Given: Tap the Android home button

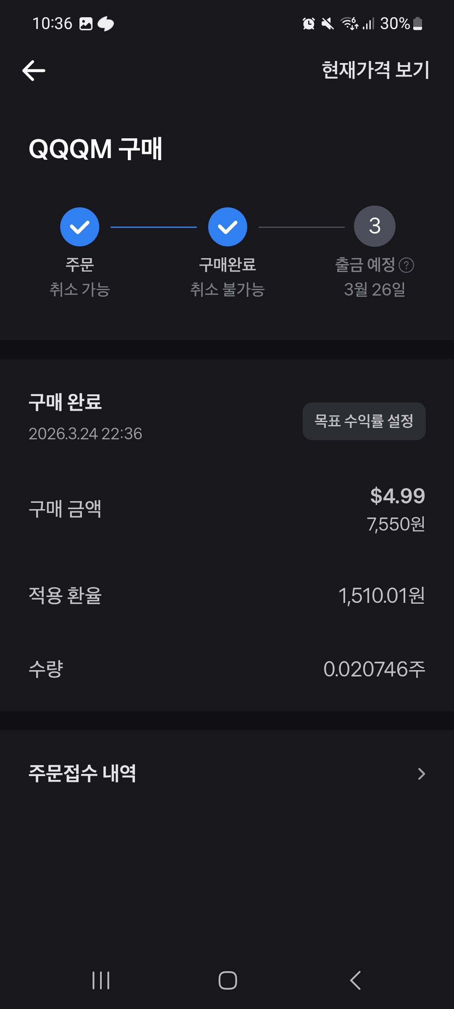Looking at the screenshot, I should 227,980.
